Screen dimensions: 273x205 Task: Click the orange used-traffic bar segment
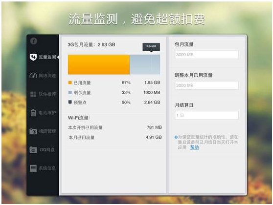point(99,64)
